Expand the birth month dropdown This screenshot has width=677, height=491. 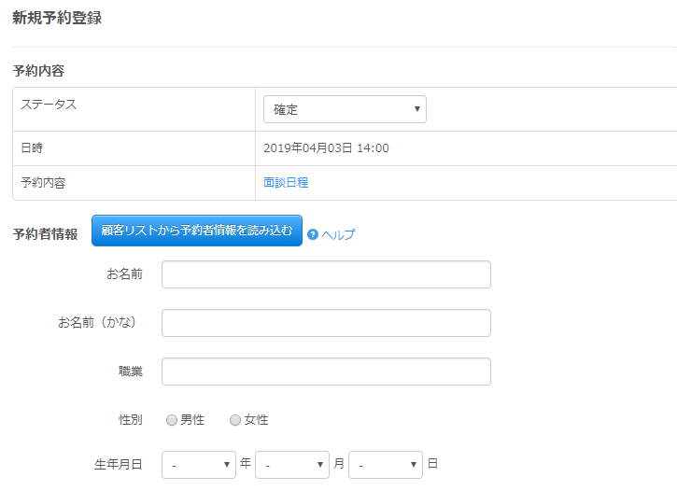click(x=292, y=464)
